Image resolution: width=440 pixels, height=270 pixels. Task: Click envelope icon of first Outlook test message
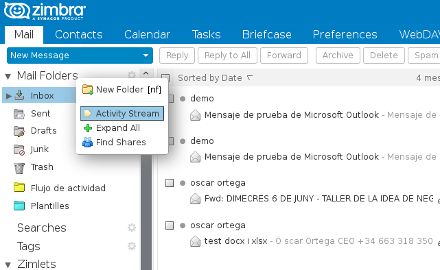pos(196,115)
